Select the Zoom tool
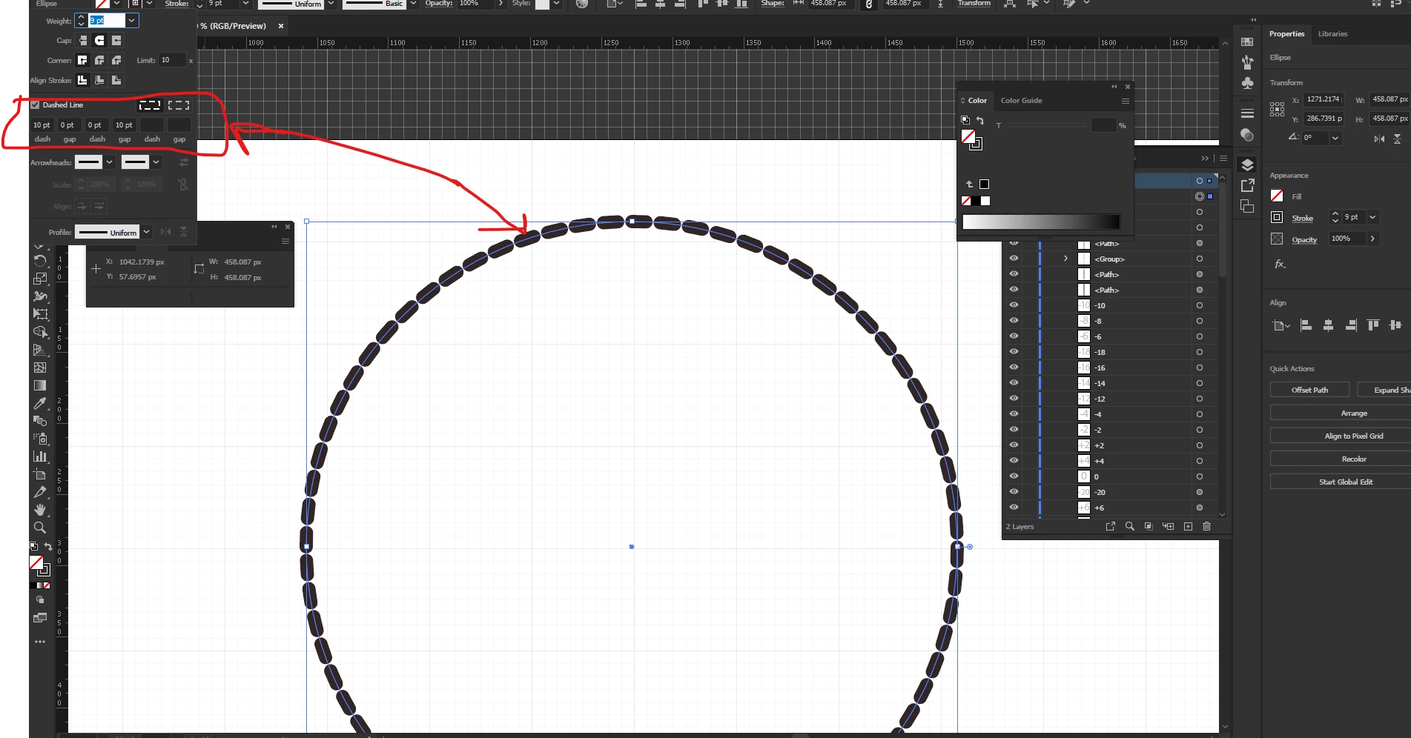This screenshot has height=738, width=1411. click(40, 528)
